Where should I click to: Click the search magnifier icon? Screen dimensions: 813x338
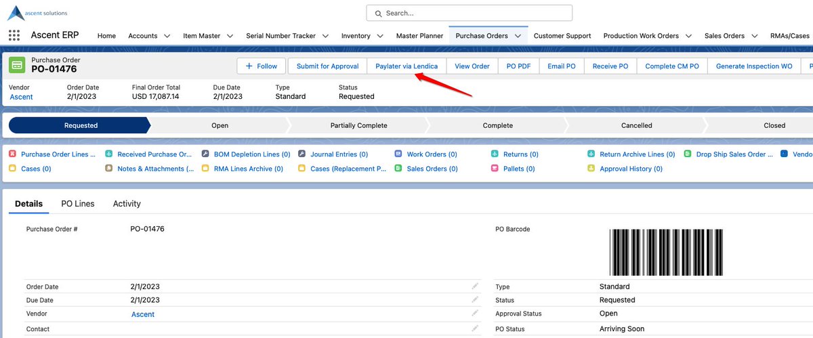point(379,13)
